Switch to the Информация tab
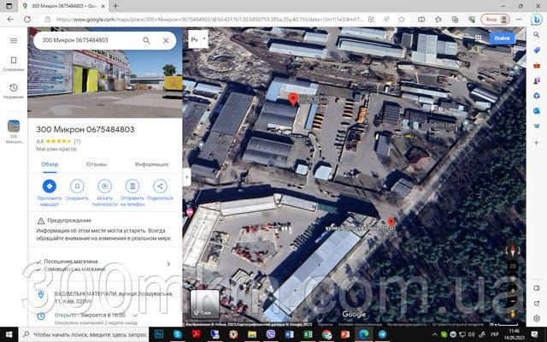This screenshot has height=342, width=547. 151,164
